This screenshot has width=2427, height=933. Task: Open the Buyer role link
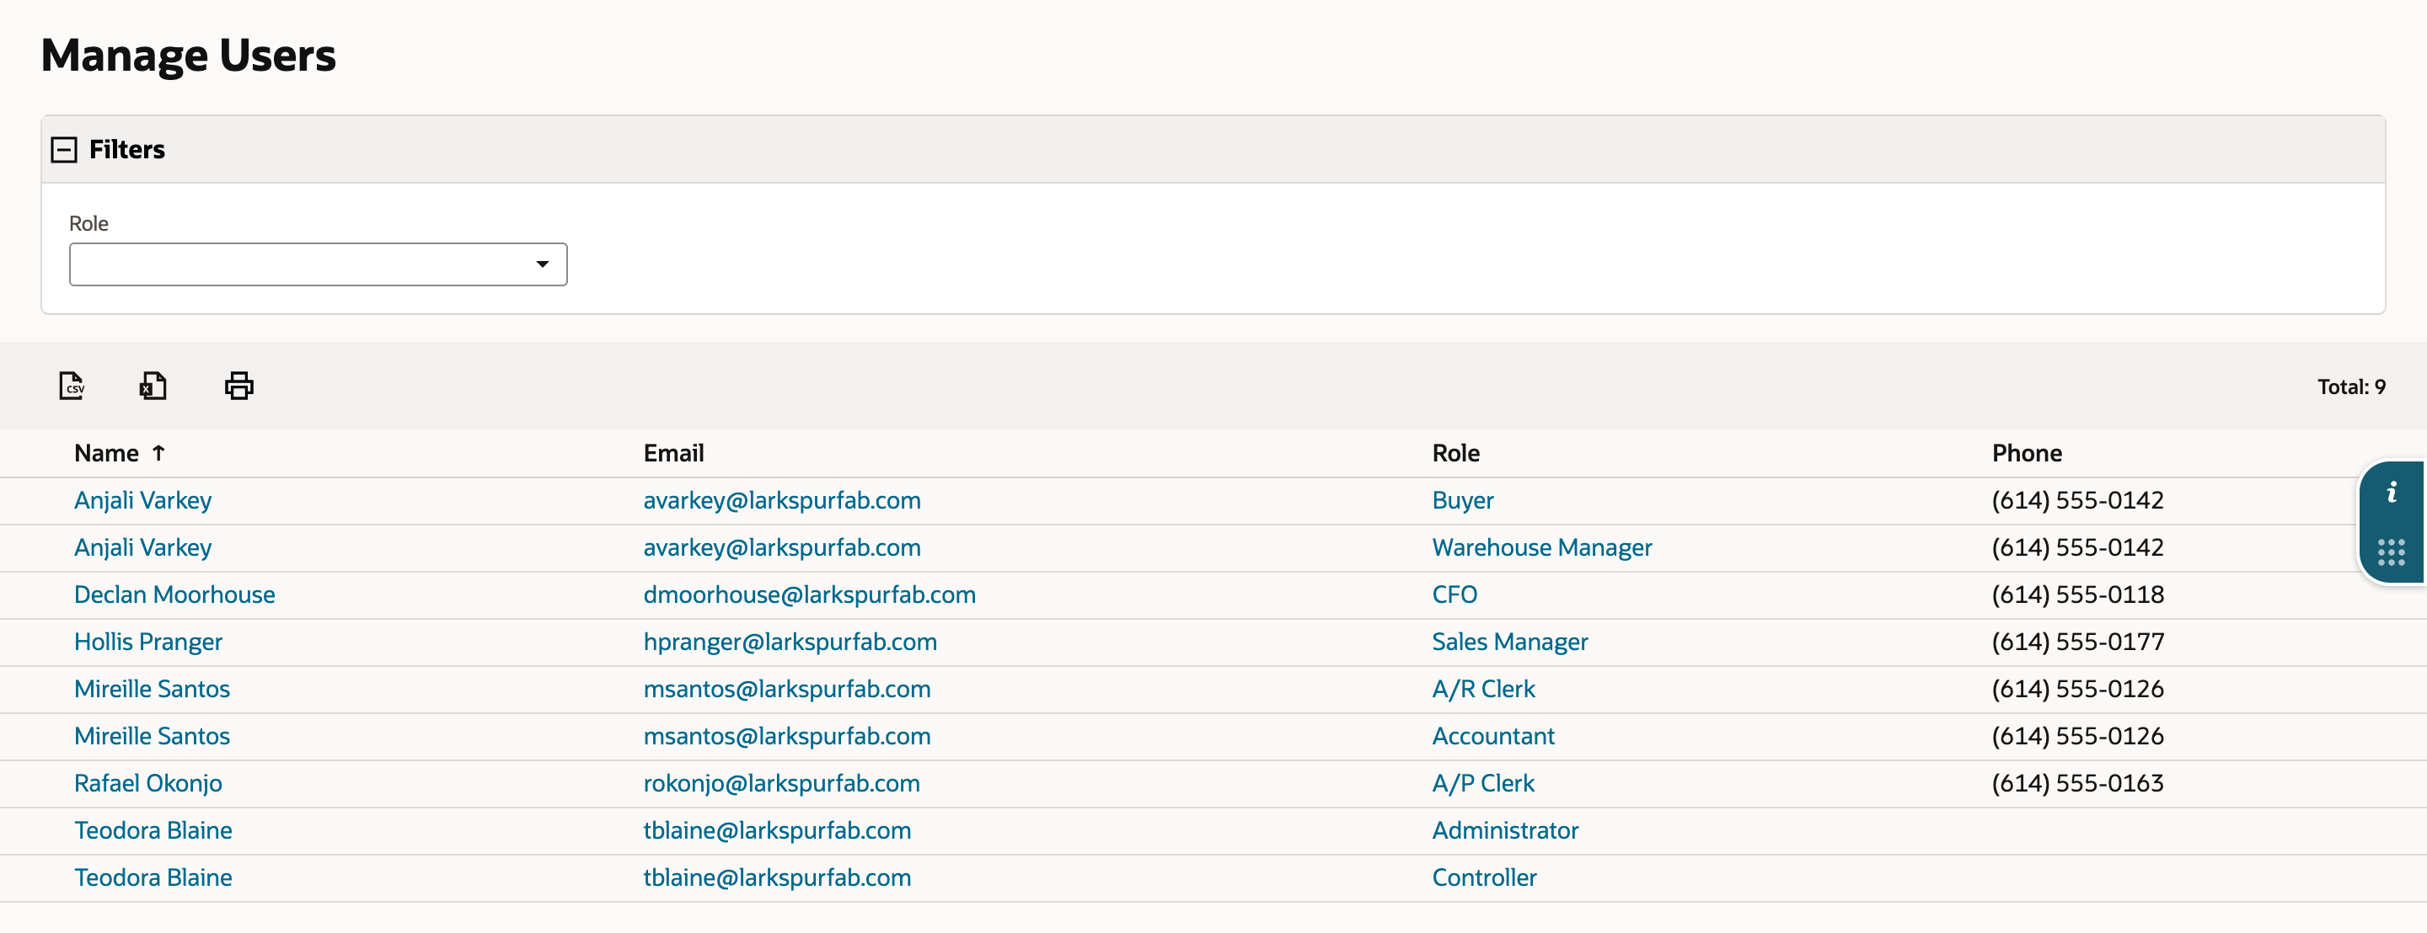[x=1463, y=501]
